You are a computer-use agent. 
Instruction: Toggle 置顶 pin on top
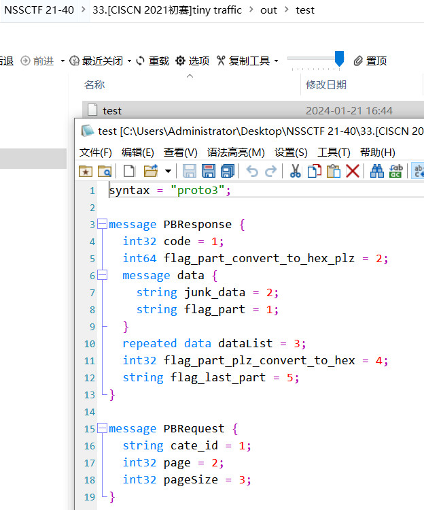click(x=370, y=61)
